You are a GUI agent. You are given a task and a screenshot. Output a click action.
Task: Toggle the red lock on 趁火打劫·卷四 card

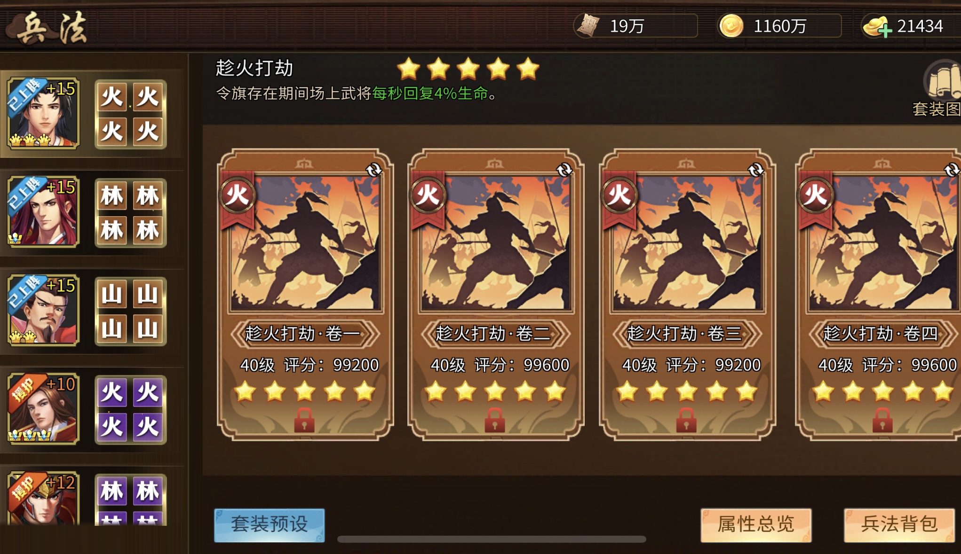point(882,420)
